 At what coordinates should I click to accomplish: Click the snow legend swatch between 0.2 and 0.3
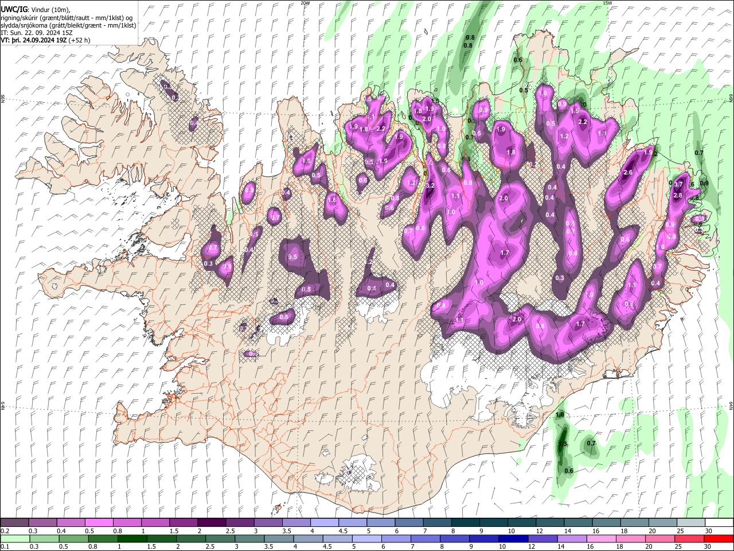pos(15,523)
